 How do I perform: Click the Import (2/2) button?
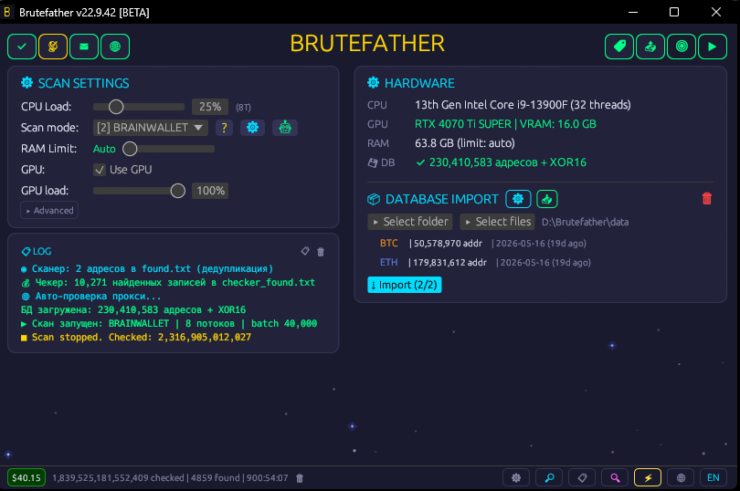pyautogui.click(x=405, y=285)
